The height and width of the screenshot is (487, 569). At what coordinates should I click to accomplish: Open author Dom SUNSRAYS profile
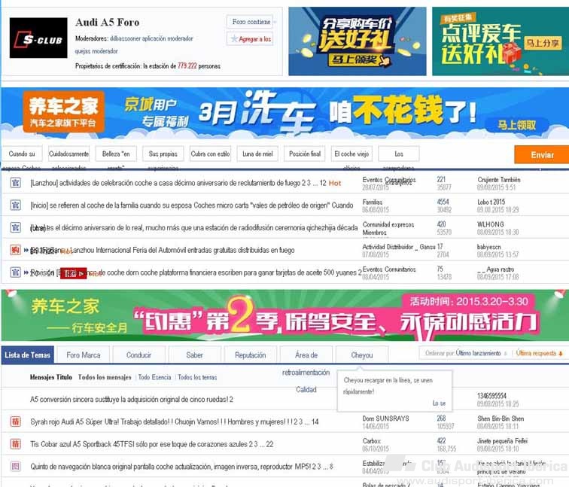tap(386, 419)
